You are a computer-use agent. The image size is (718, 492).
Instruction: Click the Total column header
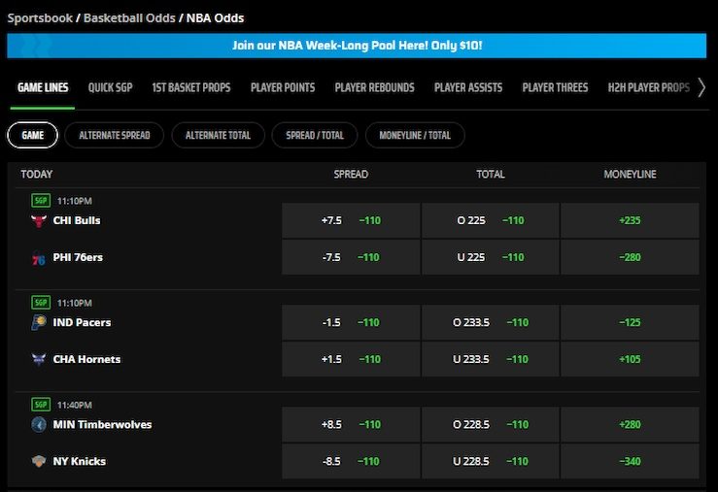click(491, 175)
